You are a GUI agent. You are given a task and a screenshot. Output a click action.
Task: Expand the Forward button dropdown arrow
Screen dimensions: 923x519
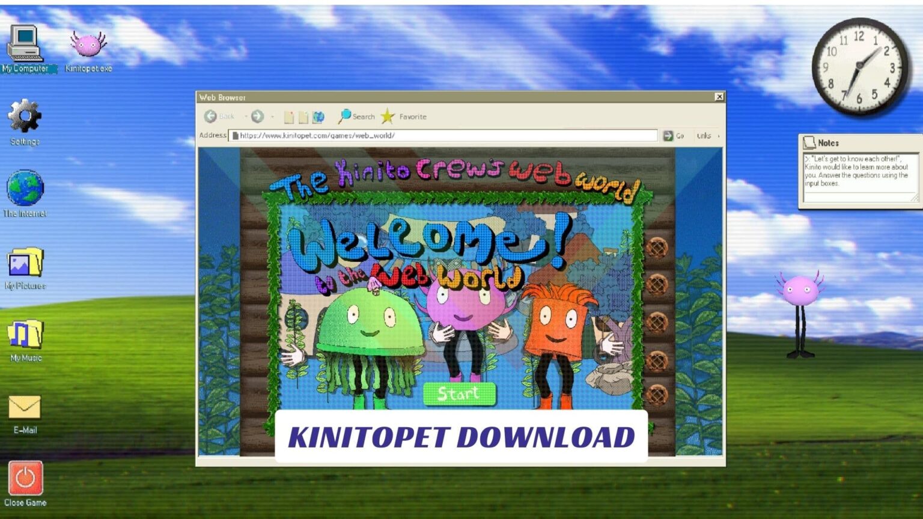point(272,116)
